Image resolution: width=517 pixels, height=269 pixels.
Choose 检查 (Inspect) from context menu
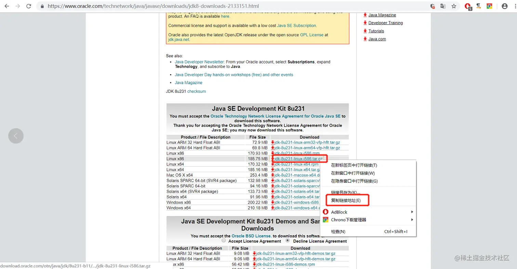[x=368, y=232]
